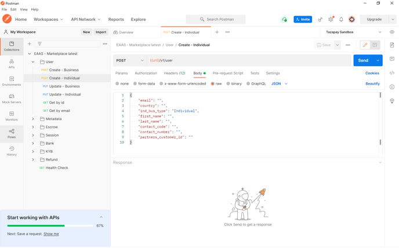The height and width of the screenshot is (248, 399).
Task: Open the notifications bell
Action: pyautogui.click(x=341, y=19)
